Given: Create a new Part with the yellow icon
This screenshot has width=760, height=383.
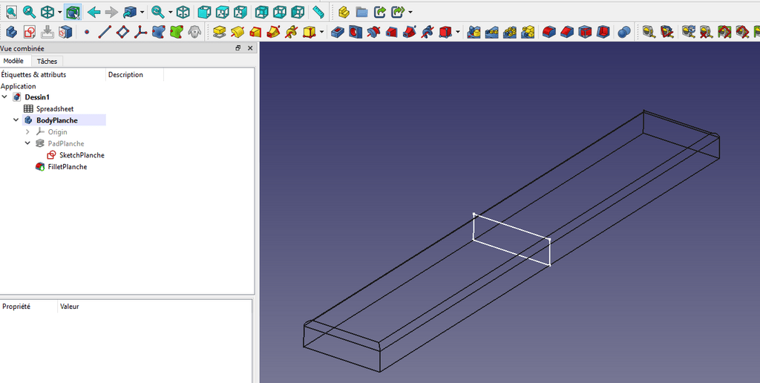Looking at the screenshot, I should [344, 12].
